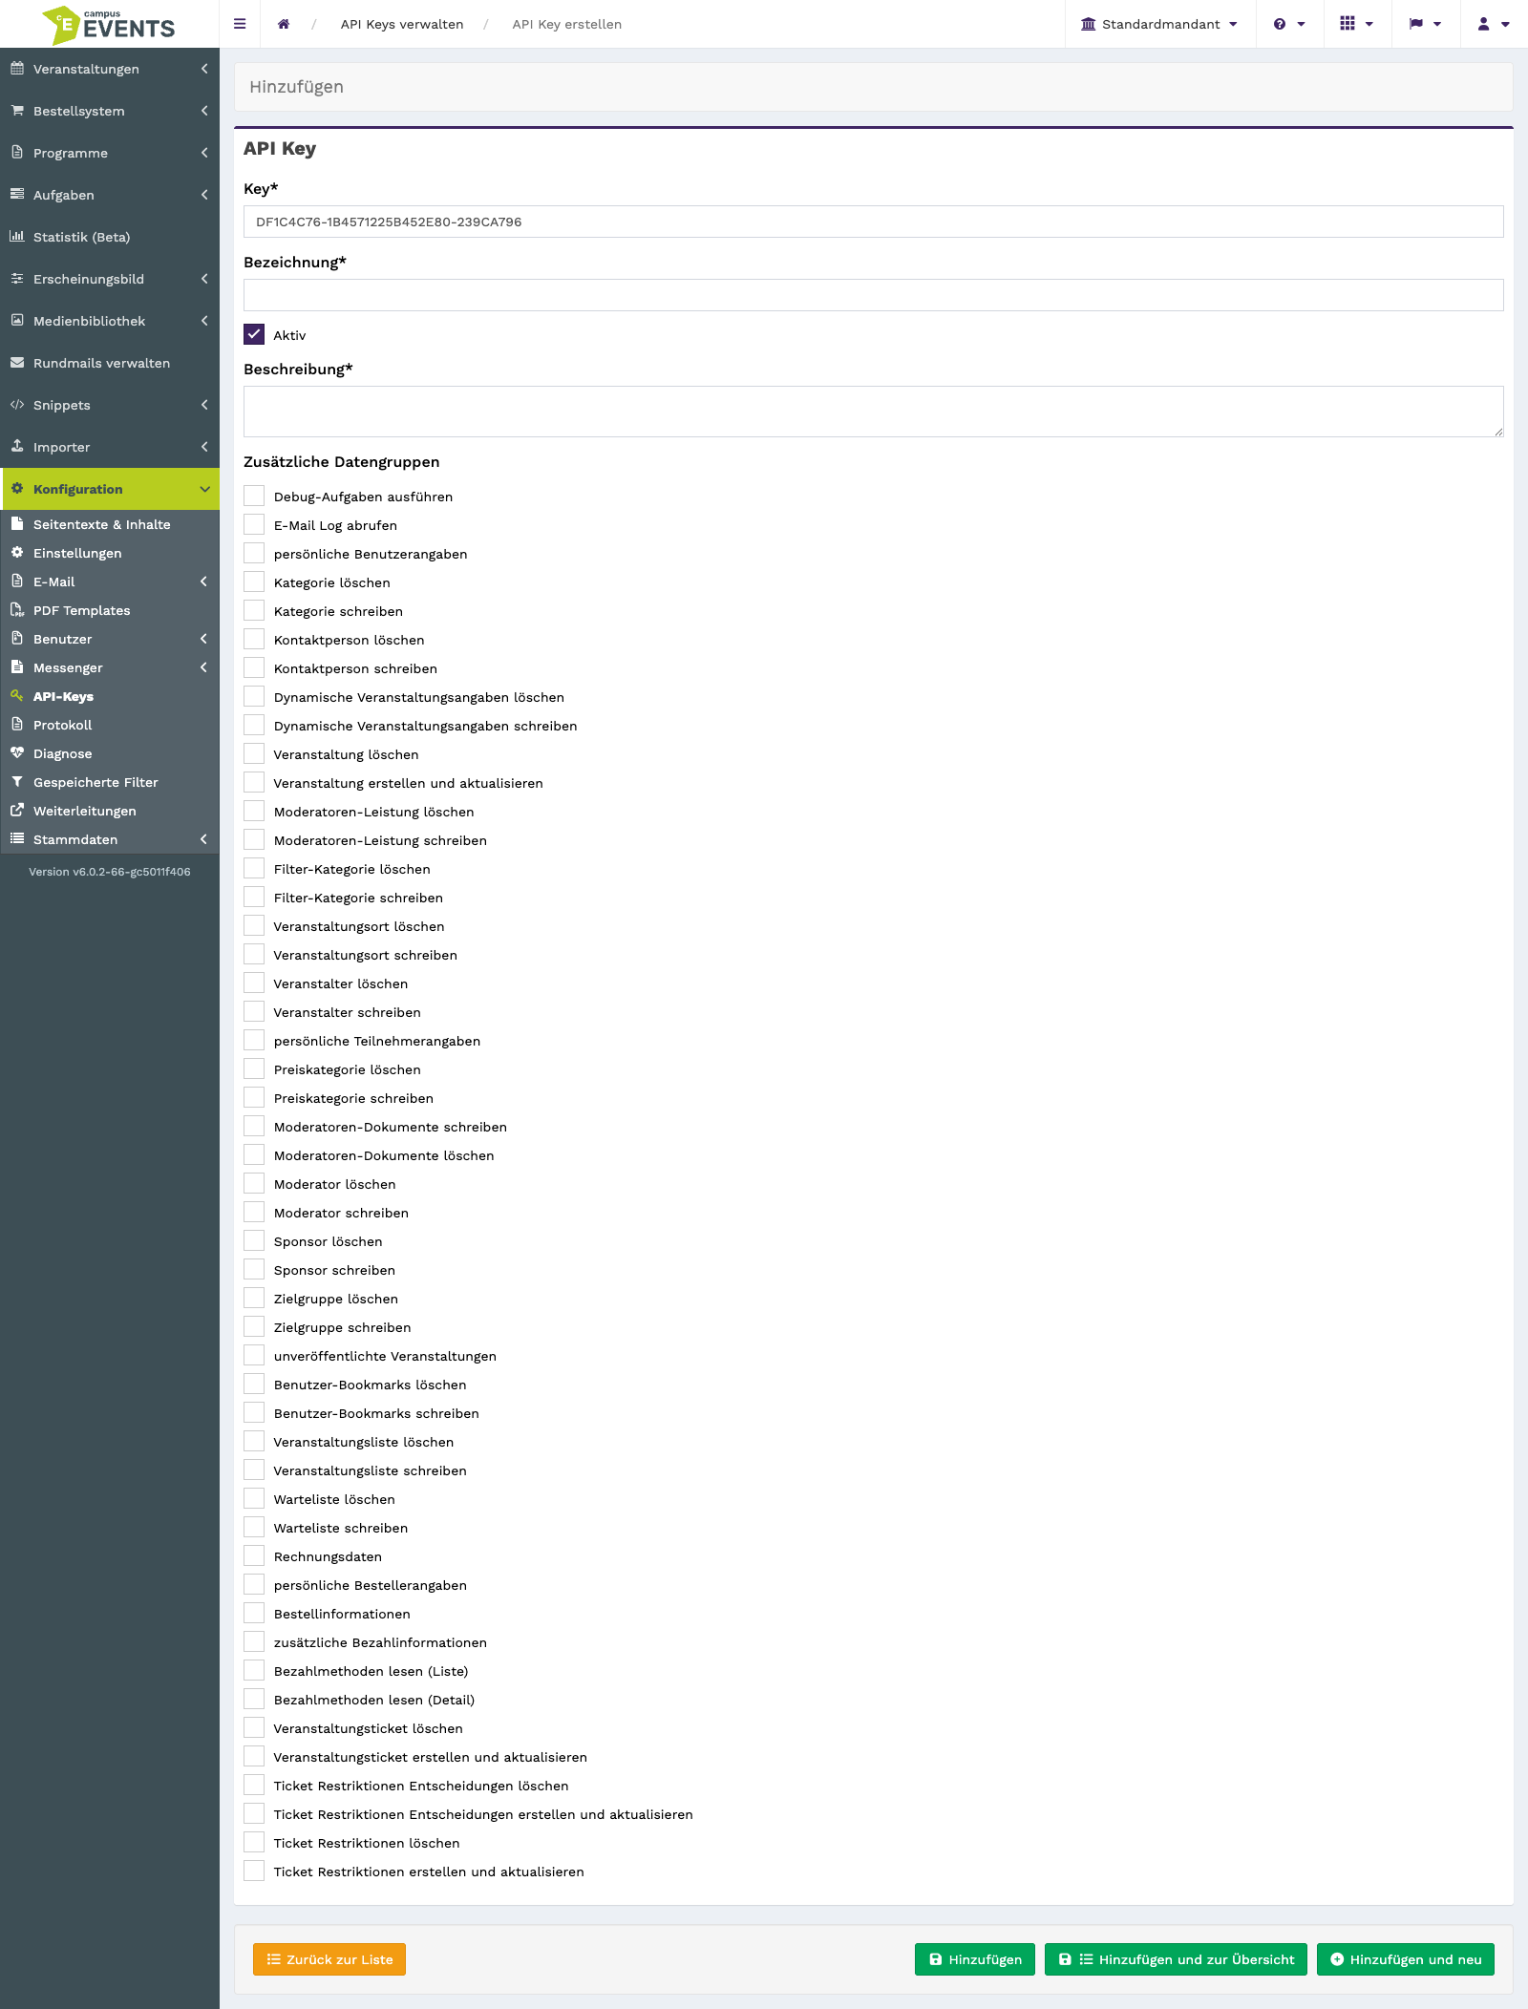Viewport: 1528px width, 2009px height.
Task: Open the language flag menu
Action: point(1425,24)
